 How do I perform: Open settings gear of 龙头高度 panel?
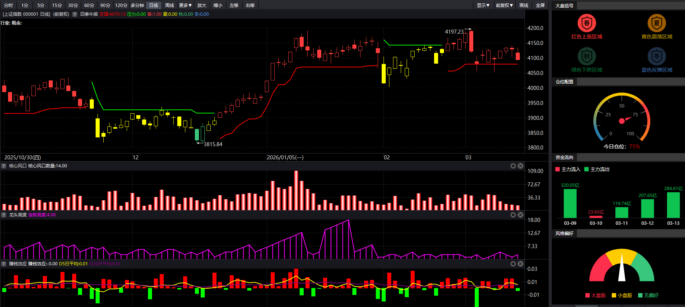(513, 215)
